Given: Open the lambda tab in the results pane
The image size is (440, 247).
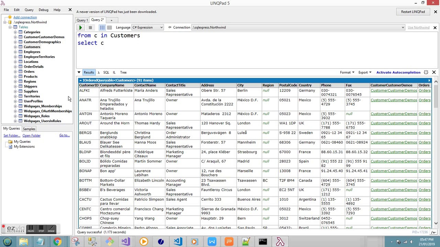Looking at the screenshot, I should [x=99, y=72].
